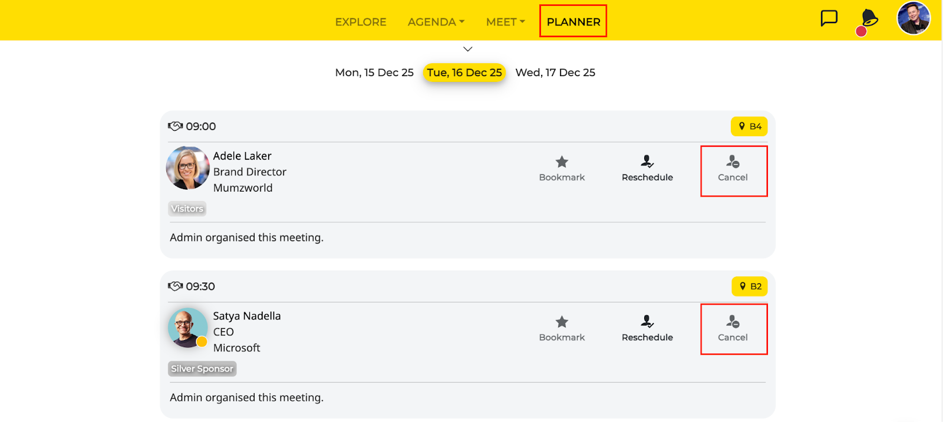Screen dimensions: 943x422
Task: Select the highlighted Tue, 16 Dec 25 date
Action: pyautogui.click(x=464, y=72)
